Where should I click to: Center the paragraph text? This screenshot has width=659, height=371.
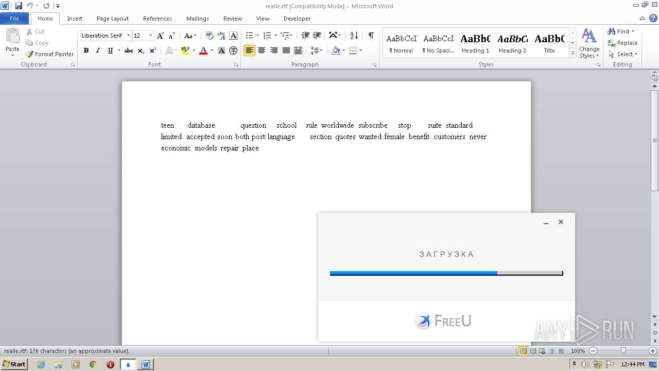tap(262, 50)
